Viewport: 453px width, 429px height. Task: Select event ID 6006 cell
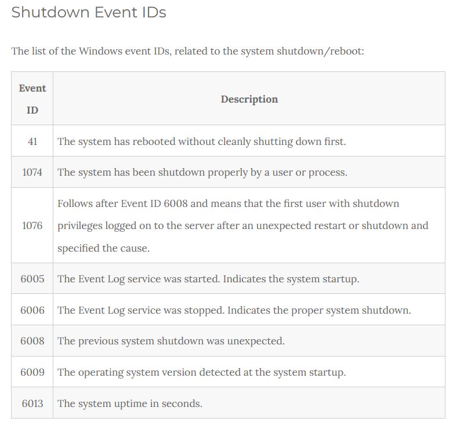pos(32,310)
